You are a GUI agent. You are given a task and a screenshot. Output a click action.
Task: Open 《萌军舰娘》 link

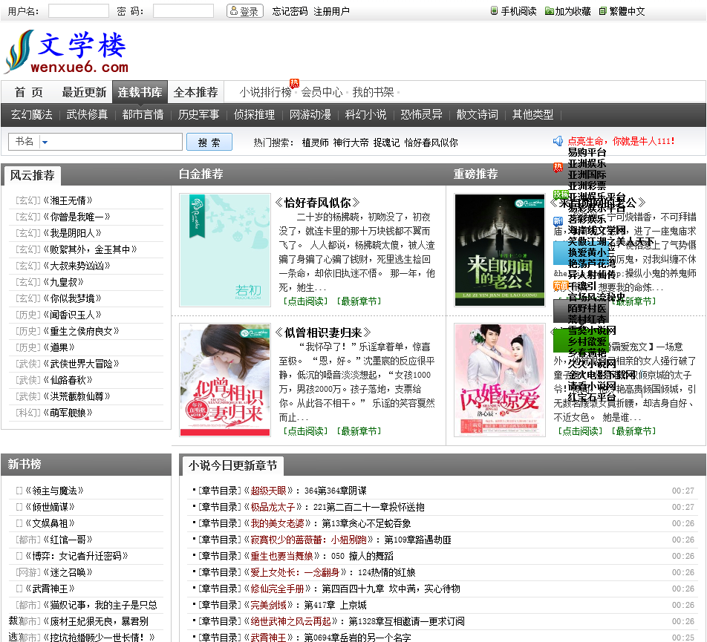pyautogui.click(x=68, y=413)
